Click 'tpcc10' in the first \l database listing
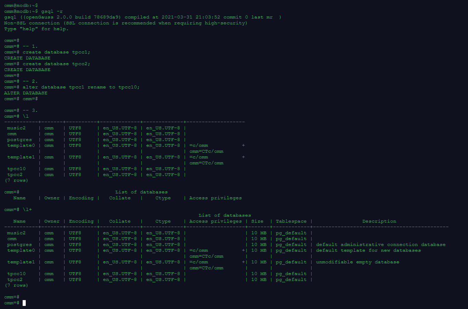The height and width of the screenshot is (309, 468). [x=16, y=169]
